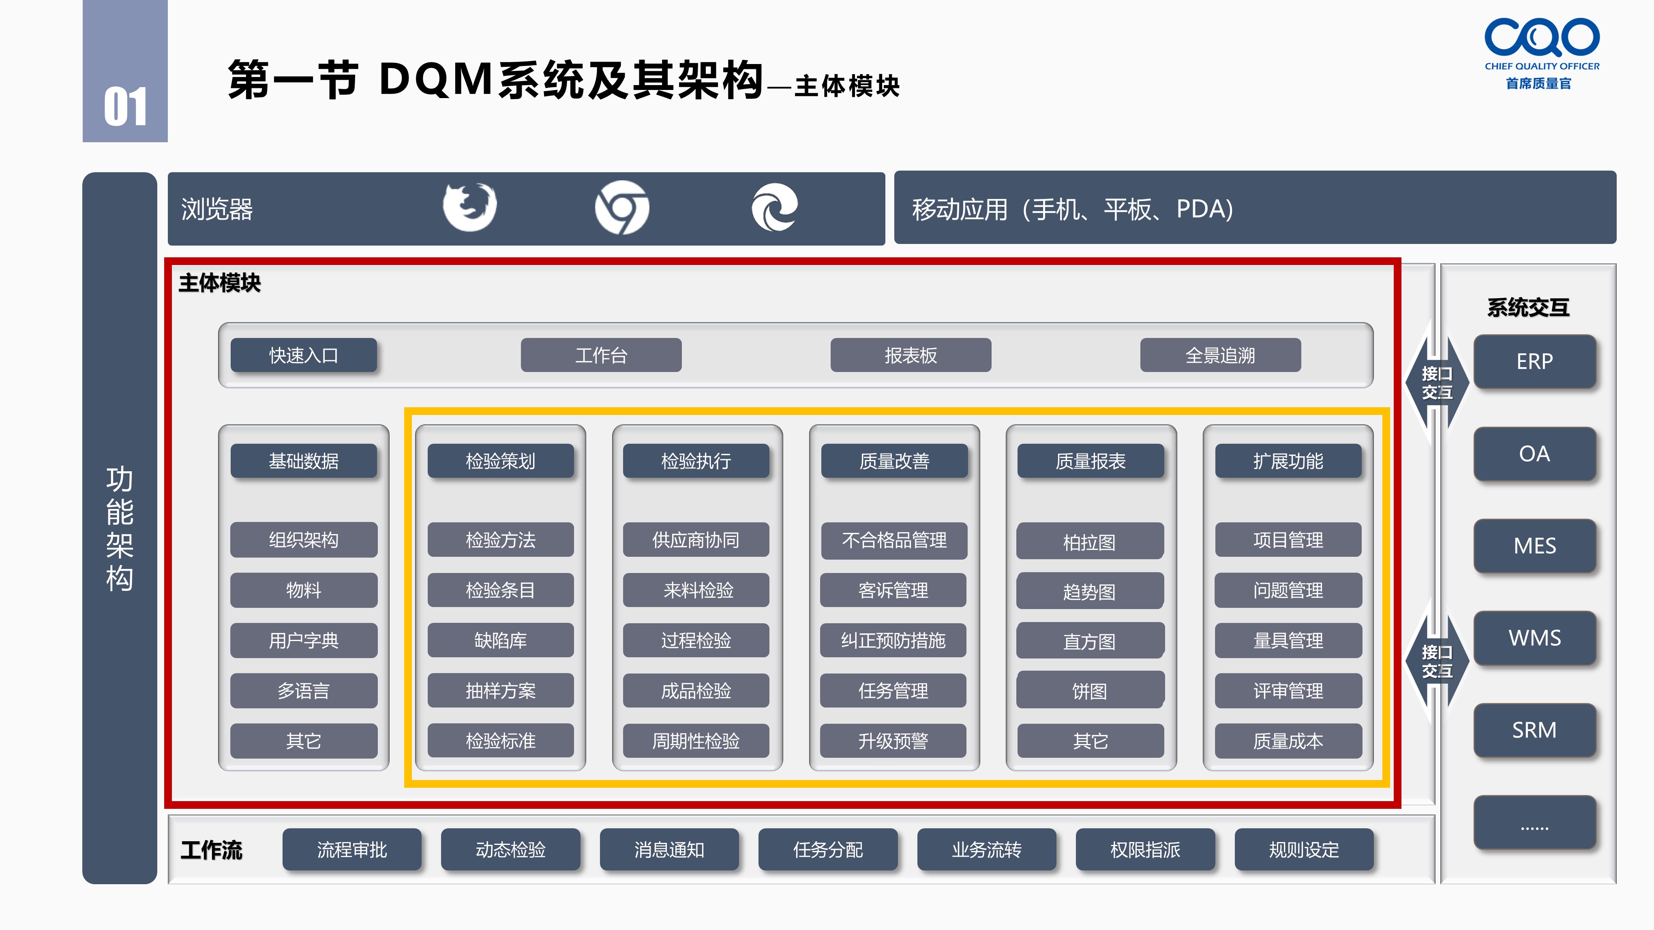Image resolution: width=1654 pixels, height=930 pixels.
Task: Click 不合格品管理 item
Action: [x=894, y=540]
